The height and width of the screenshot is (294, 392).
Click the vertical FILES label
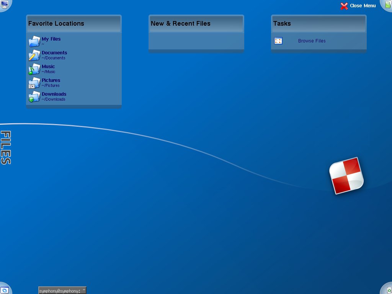click(x=6, y=147)
